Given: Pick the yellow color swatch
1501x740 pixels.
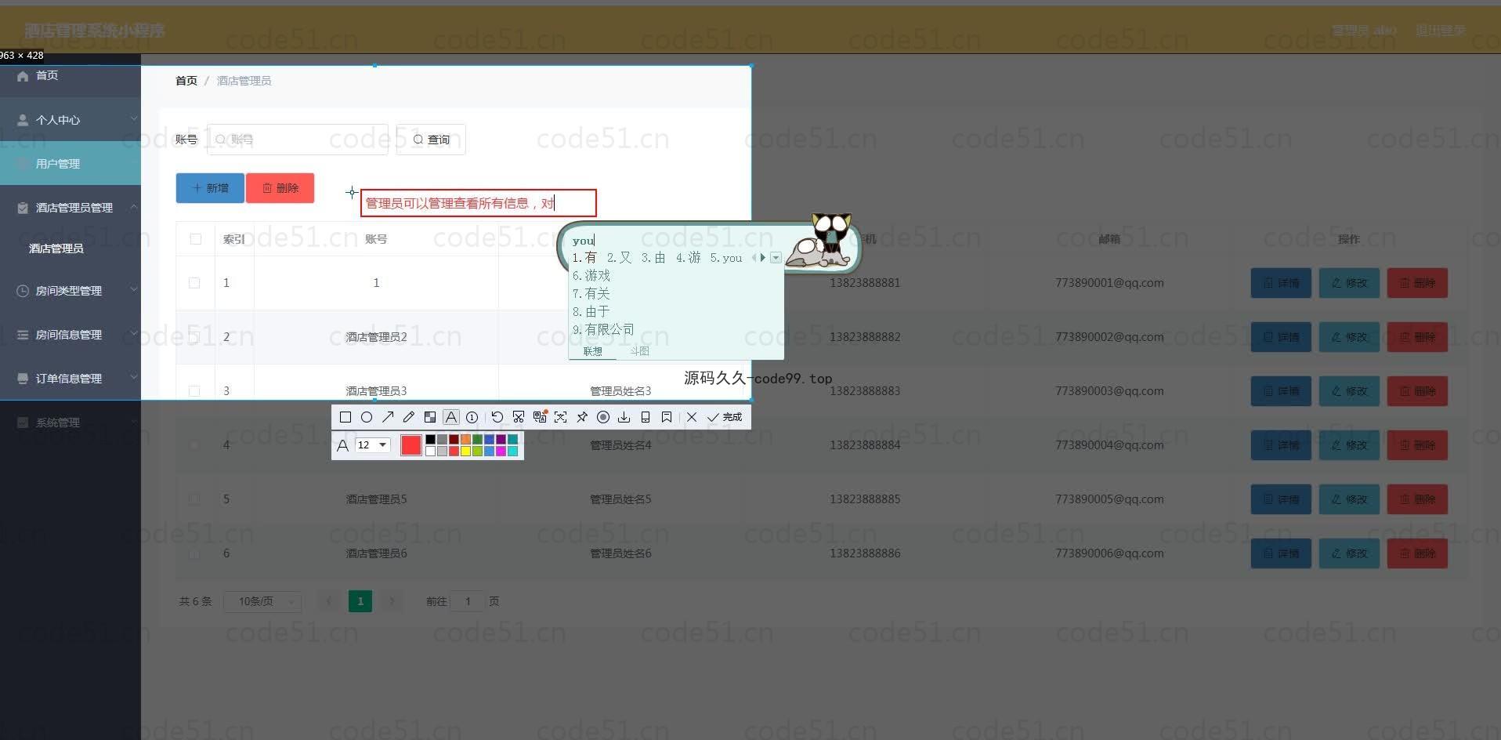Looking at the screenshot, I should (465, 451).
